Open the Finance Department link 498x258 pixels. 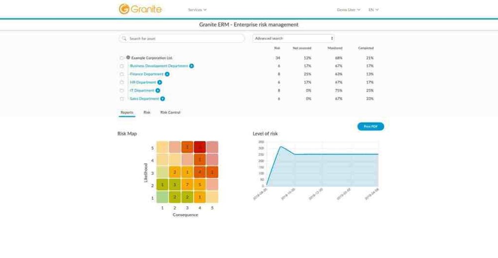pos(147,74)
